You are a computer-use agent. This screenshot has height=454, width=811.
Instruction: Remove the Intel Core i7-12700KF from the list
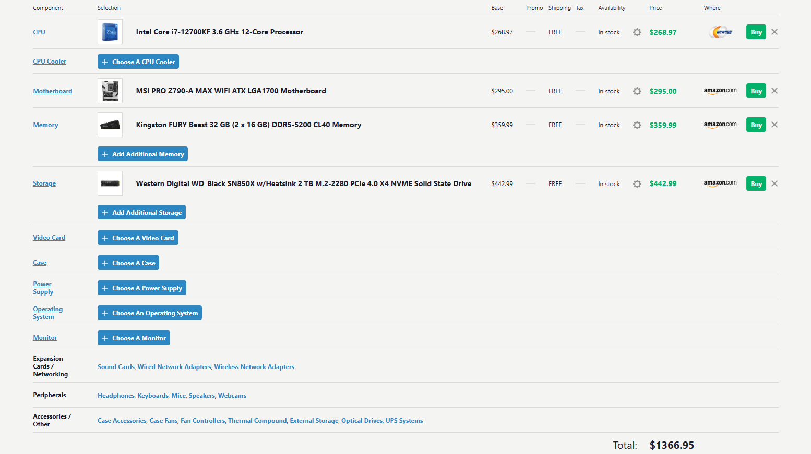774,32
